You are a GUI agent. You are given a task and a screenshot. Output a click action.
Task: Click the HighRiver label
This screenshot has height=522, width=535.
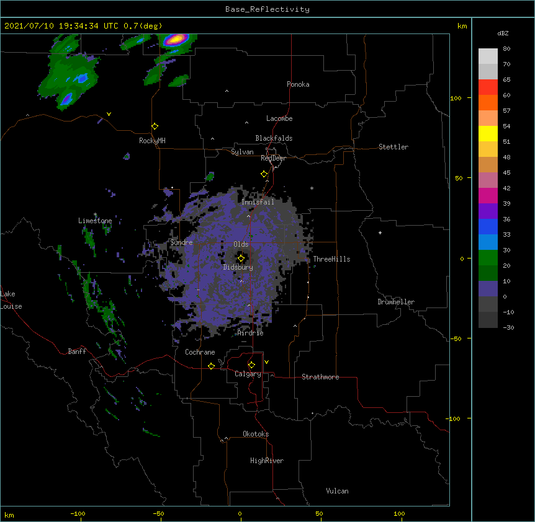(x=267, y=461)
